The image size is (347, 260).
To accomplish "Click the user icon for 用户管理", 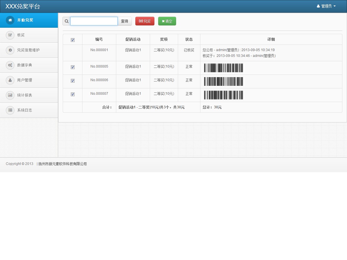I will pos(10,80).
